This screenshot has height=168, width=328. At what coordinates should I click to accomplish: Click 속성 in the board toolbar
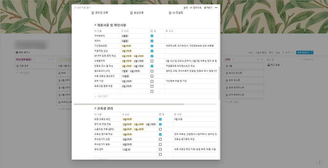point(250,52)
